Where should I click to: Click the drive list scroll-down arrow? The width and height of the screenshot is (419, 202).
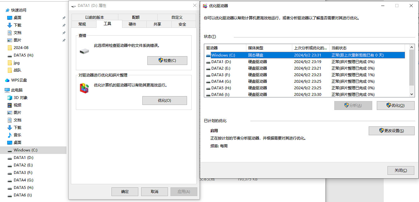(412, 94)
